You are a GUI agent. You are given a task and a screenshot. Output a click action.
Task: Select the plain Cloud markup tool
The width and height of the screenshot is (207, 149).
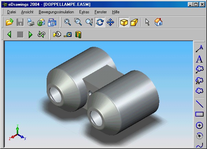[x=199, y=91]
